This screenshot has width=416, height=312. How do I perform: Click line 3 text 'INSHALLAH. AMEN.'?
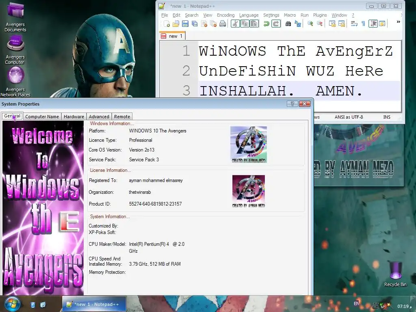click(x=281, y=91)
